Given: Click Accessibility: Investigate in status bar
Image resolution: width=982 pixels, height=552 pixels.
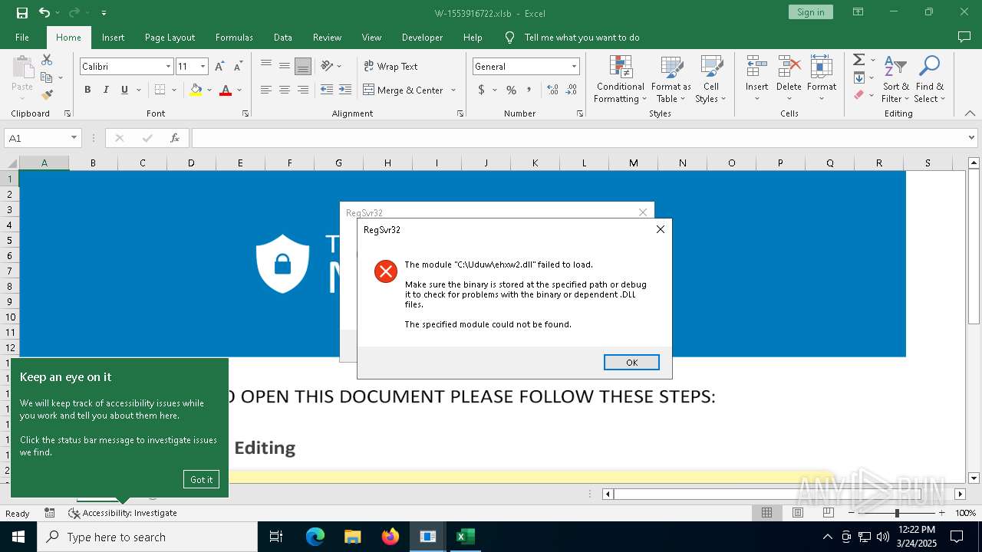Looking at the screenshot, I should coord(123,513).
